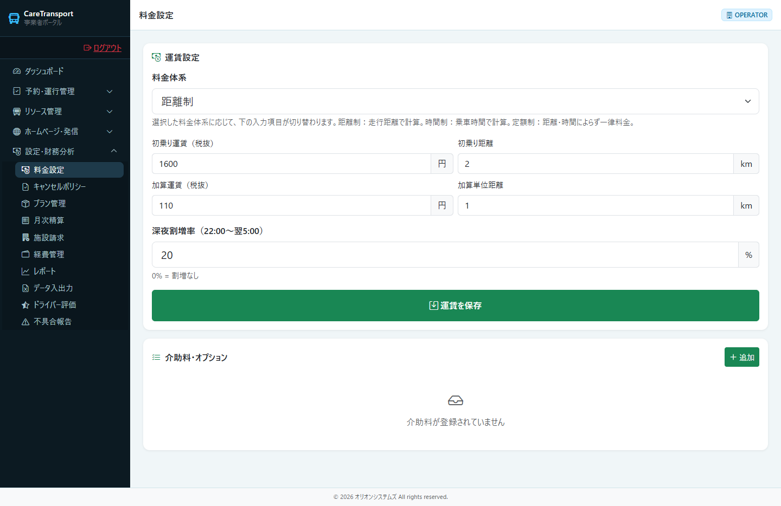
Task: Select 料金設定 in the sidebar
Action: click(69, 170)
